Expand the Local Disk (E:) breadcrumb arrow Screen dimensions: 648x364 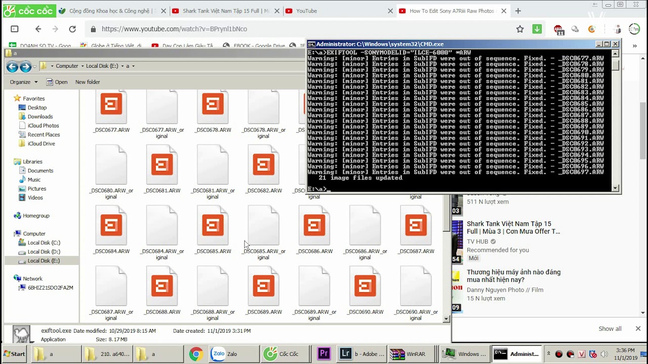pyautogui.click(x=122, y=66)
